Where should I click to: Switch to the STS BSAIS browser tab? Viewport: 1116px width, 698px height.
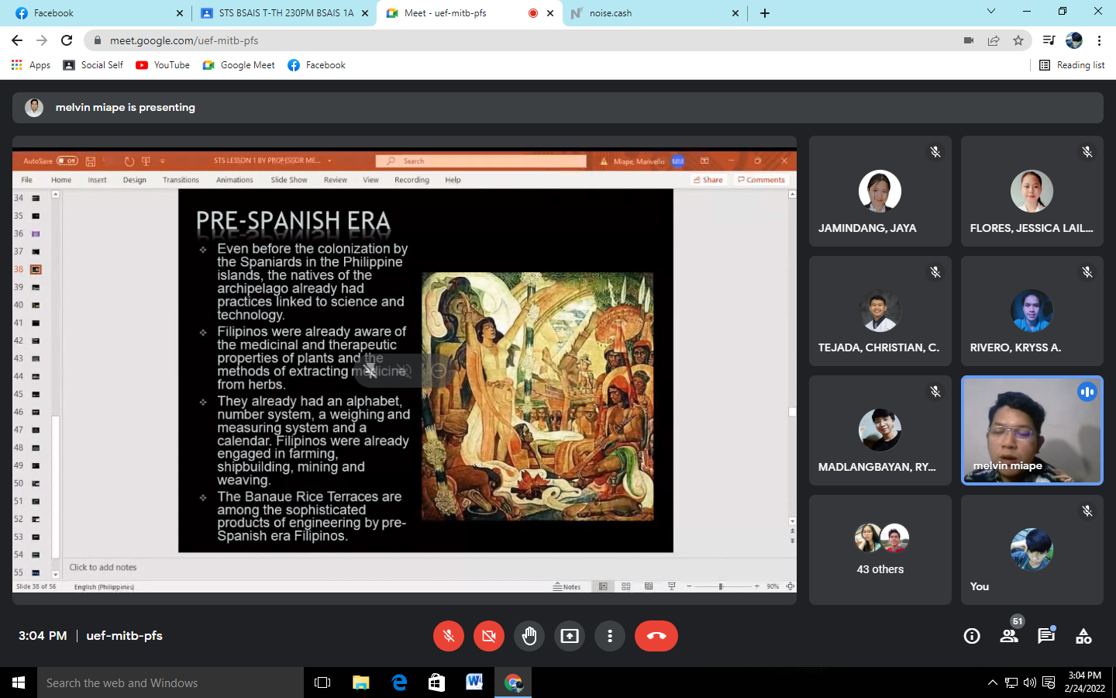click(x=284, y=13)
